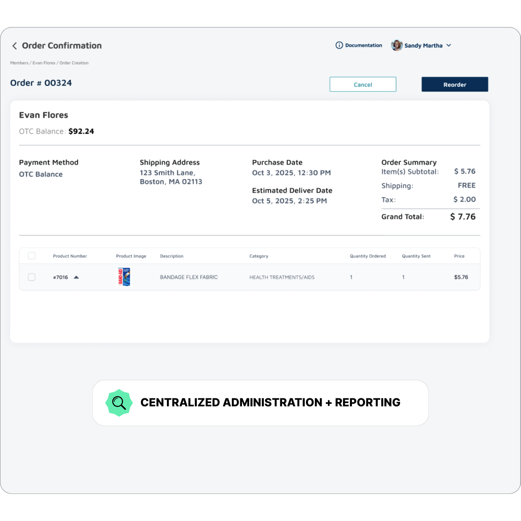Click the HEALTH TREATMENTS/AIDS category label
The height and width of the screenshot is (521, 521).
282,277
